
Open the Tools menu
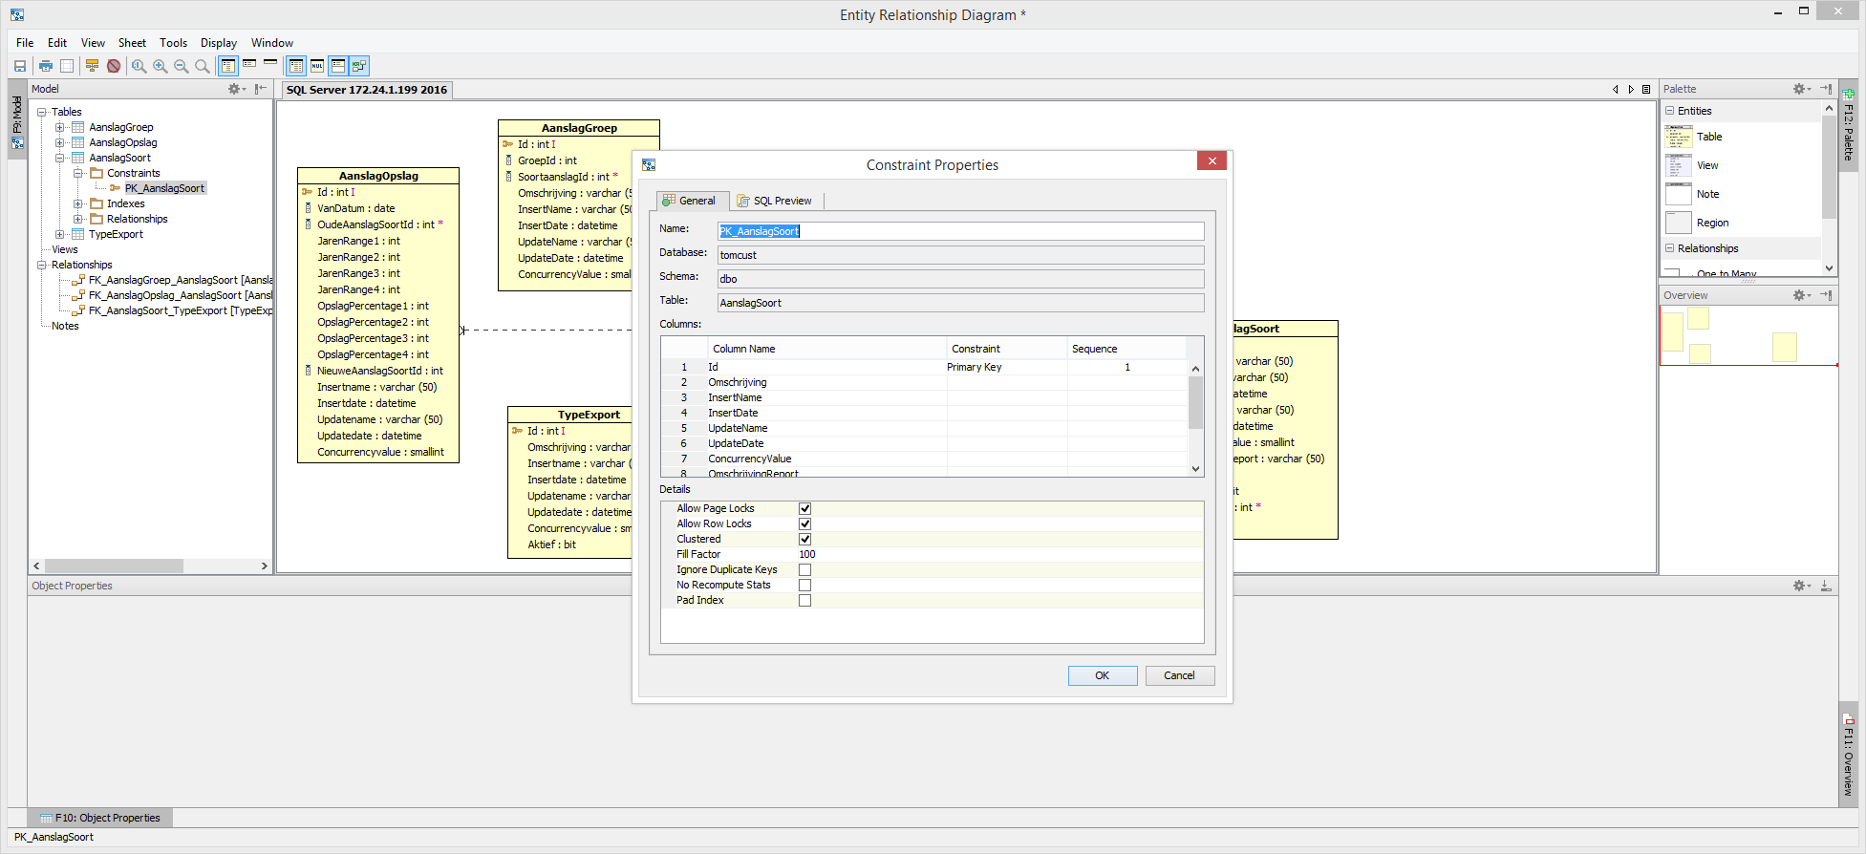(x=173, y=43)
